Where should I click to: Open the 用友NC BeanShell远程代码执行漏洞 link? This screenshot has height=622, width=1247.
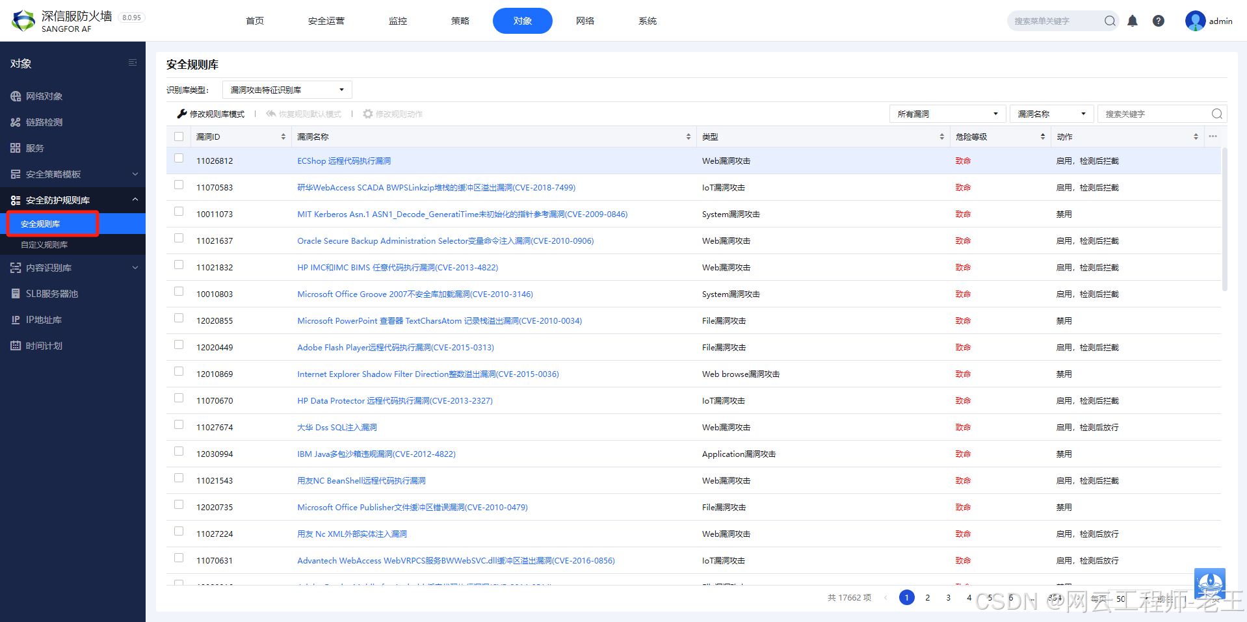coord(361,481)
